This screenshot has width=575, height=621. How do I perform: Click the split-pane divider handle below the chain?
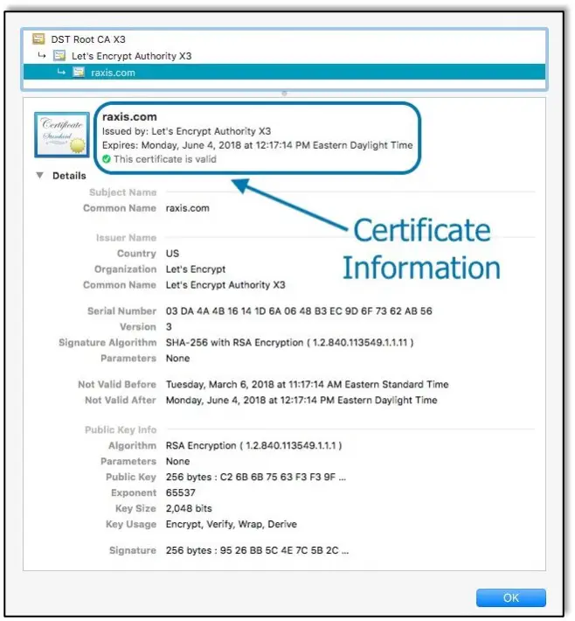tap(284, 94)
